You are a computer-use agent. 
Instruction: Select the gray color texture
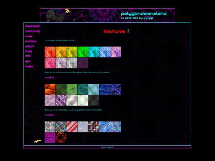(72, 63)
